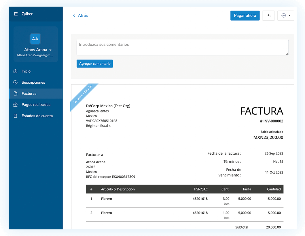The width and height of the screenshot is (305, 236).
Task: Open the caret next to the ellipsis button
Action: click(290, 16)
